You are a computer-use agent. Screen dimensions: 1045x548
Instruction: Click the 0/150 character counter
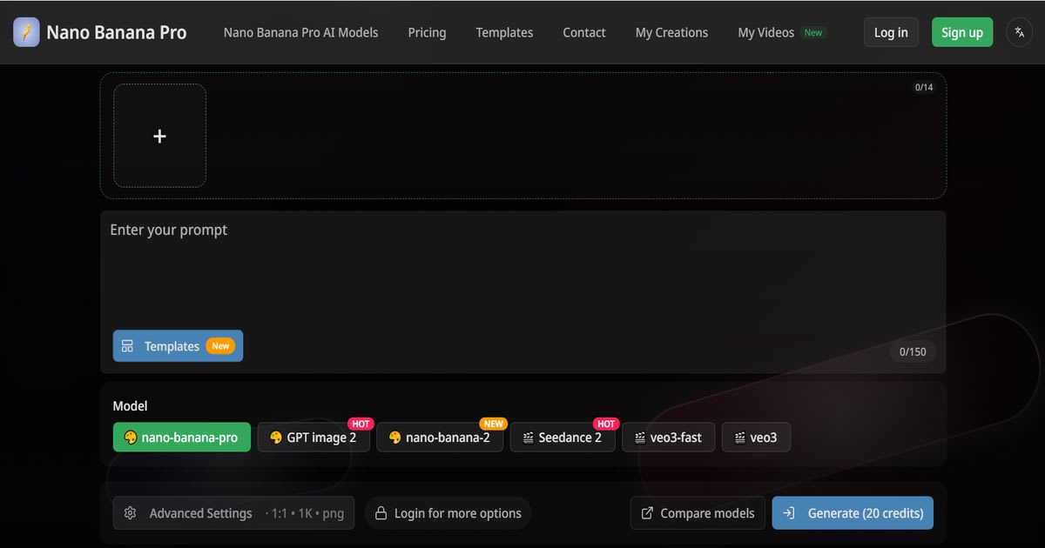point(913,351)
